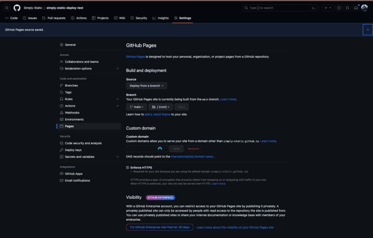This screenshot has height=238, width=373.
Task: Click the Code security shield icon
Action: pyautogui.click(x=62, y=143)
